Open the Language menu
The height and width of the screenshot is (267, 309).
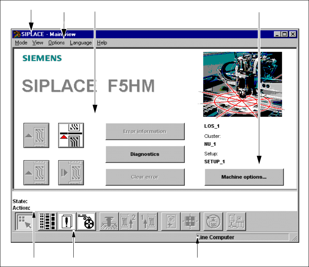click(x=81, y=43)
